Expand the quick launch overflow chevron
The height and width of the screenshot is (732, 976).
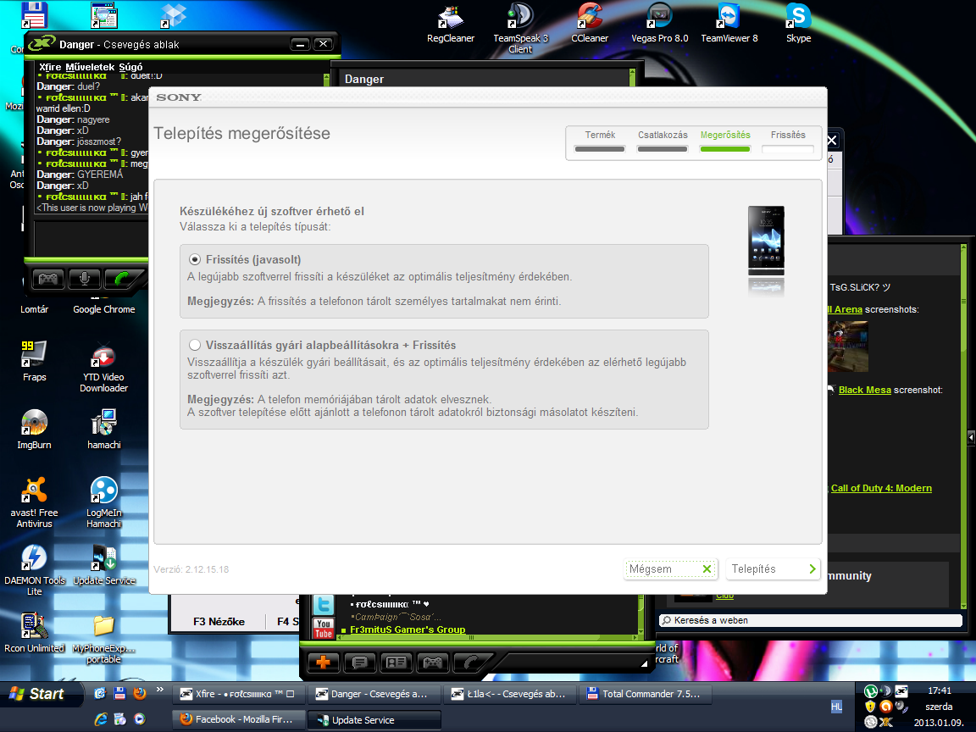[160, 689]
